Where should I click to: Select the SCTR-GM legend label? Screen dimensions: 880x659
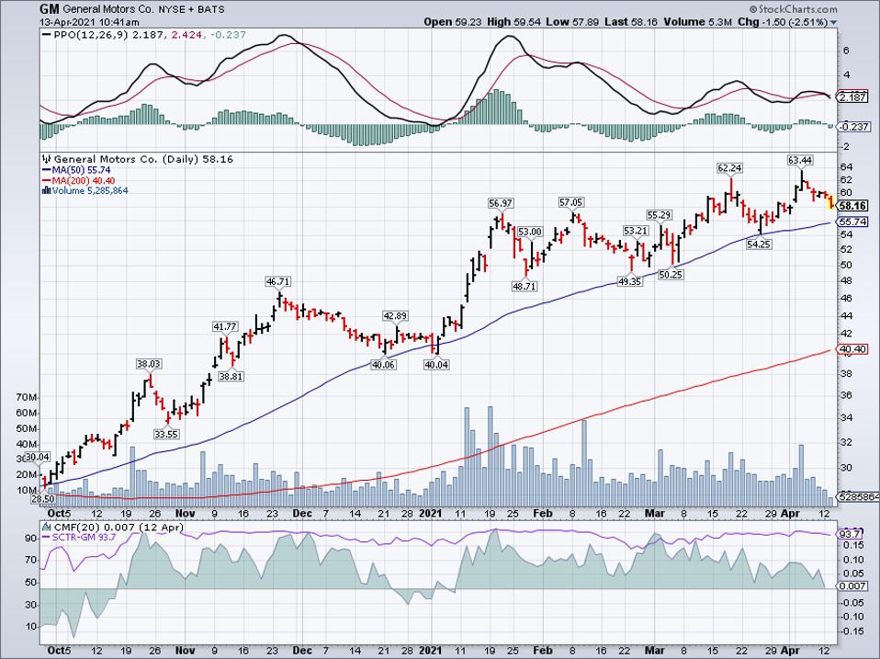[79, 537]
